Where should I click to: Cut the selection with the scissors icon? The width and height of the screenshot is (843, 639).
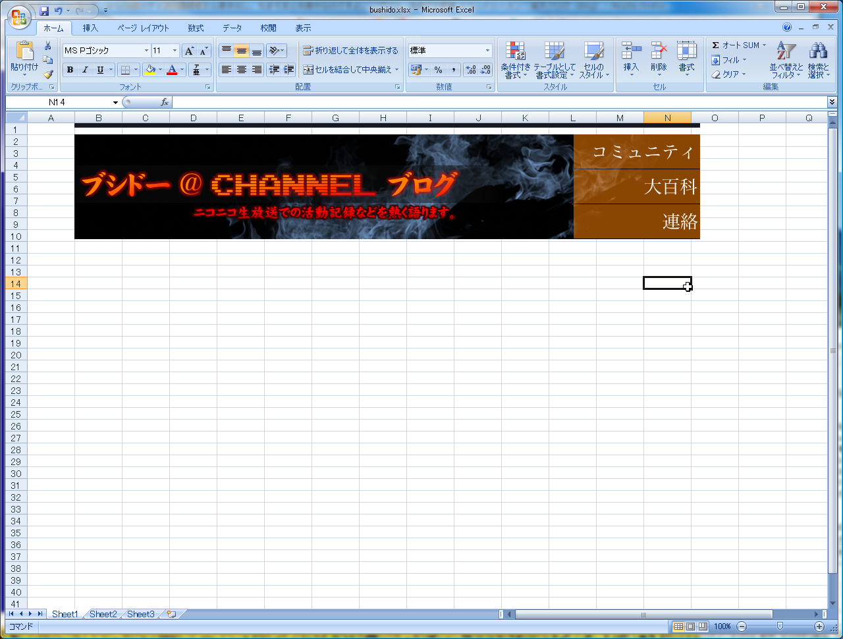tap(47, 45)
